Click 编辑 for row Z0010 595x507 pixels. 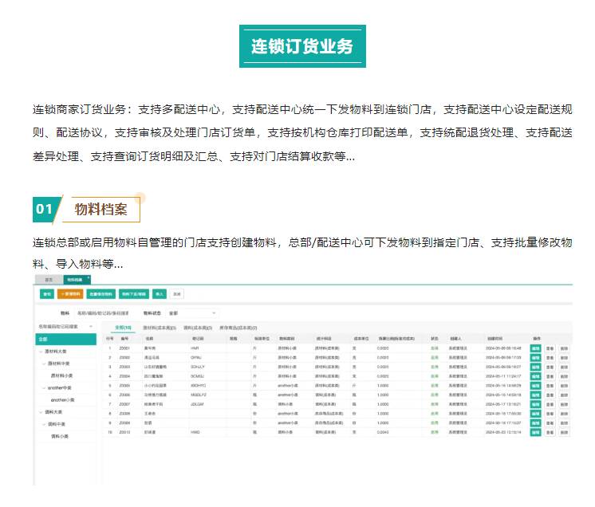[x=535, y=432]
